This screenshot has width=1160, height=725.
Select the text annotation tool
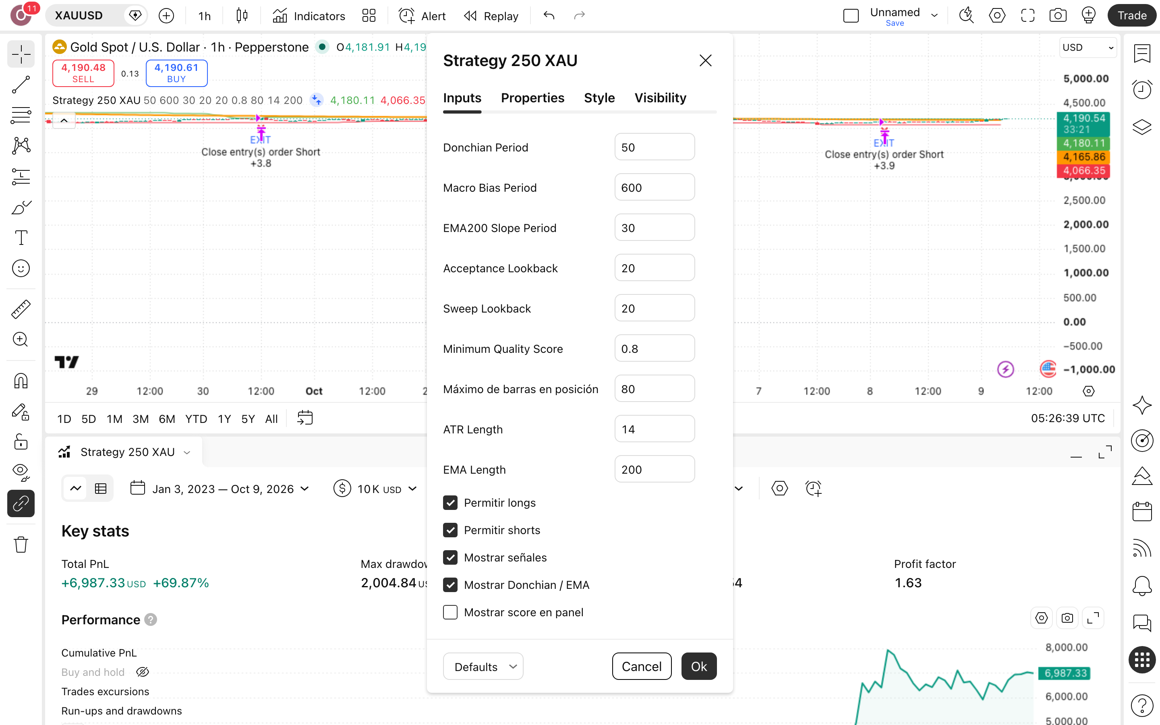21,237
